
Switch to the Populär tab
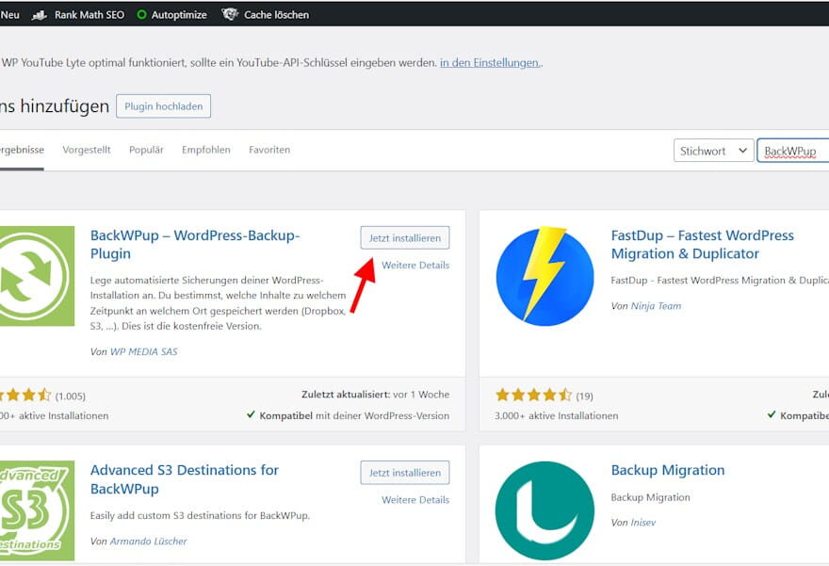coord(146,150)
